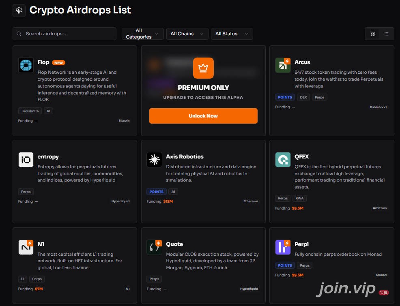Select the AI tag on Flop card
This screenshot has height=306, width=400.
(x=48, y=111)
